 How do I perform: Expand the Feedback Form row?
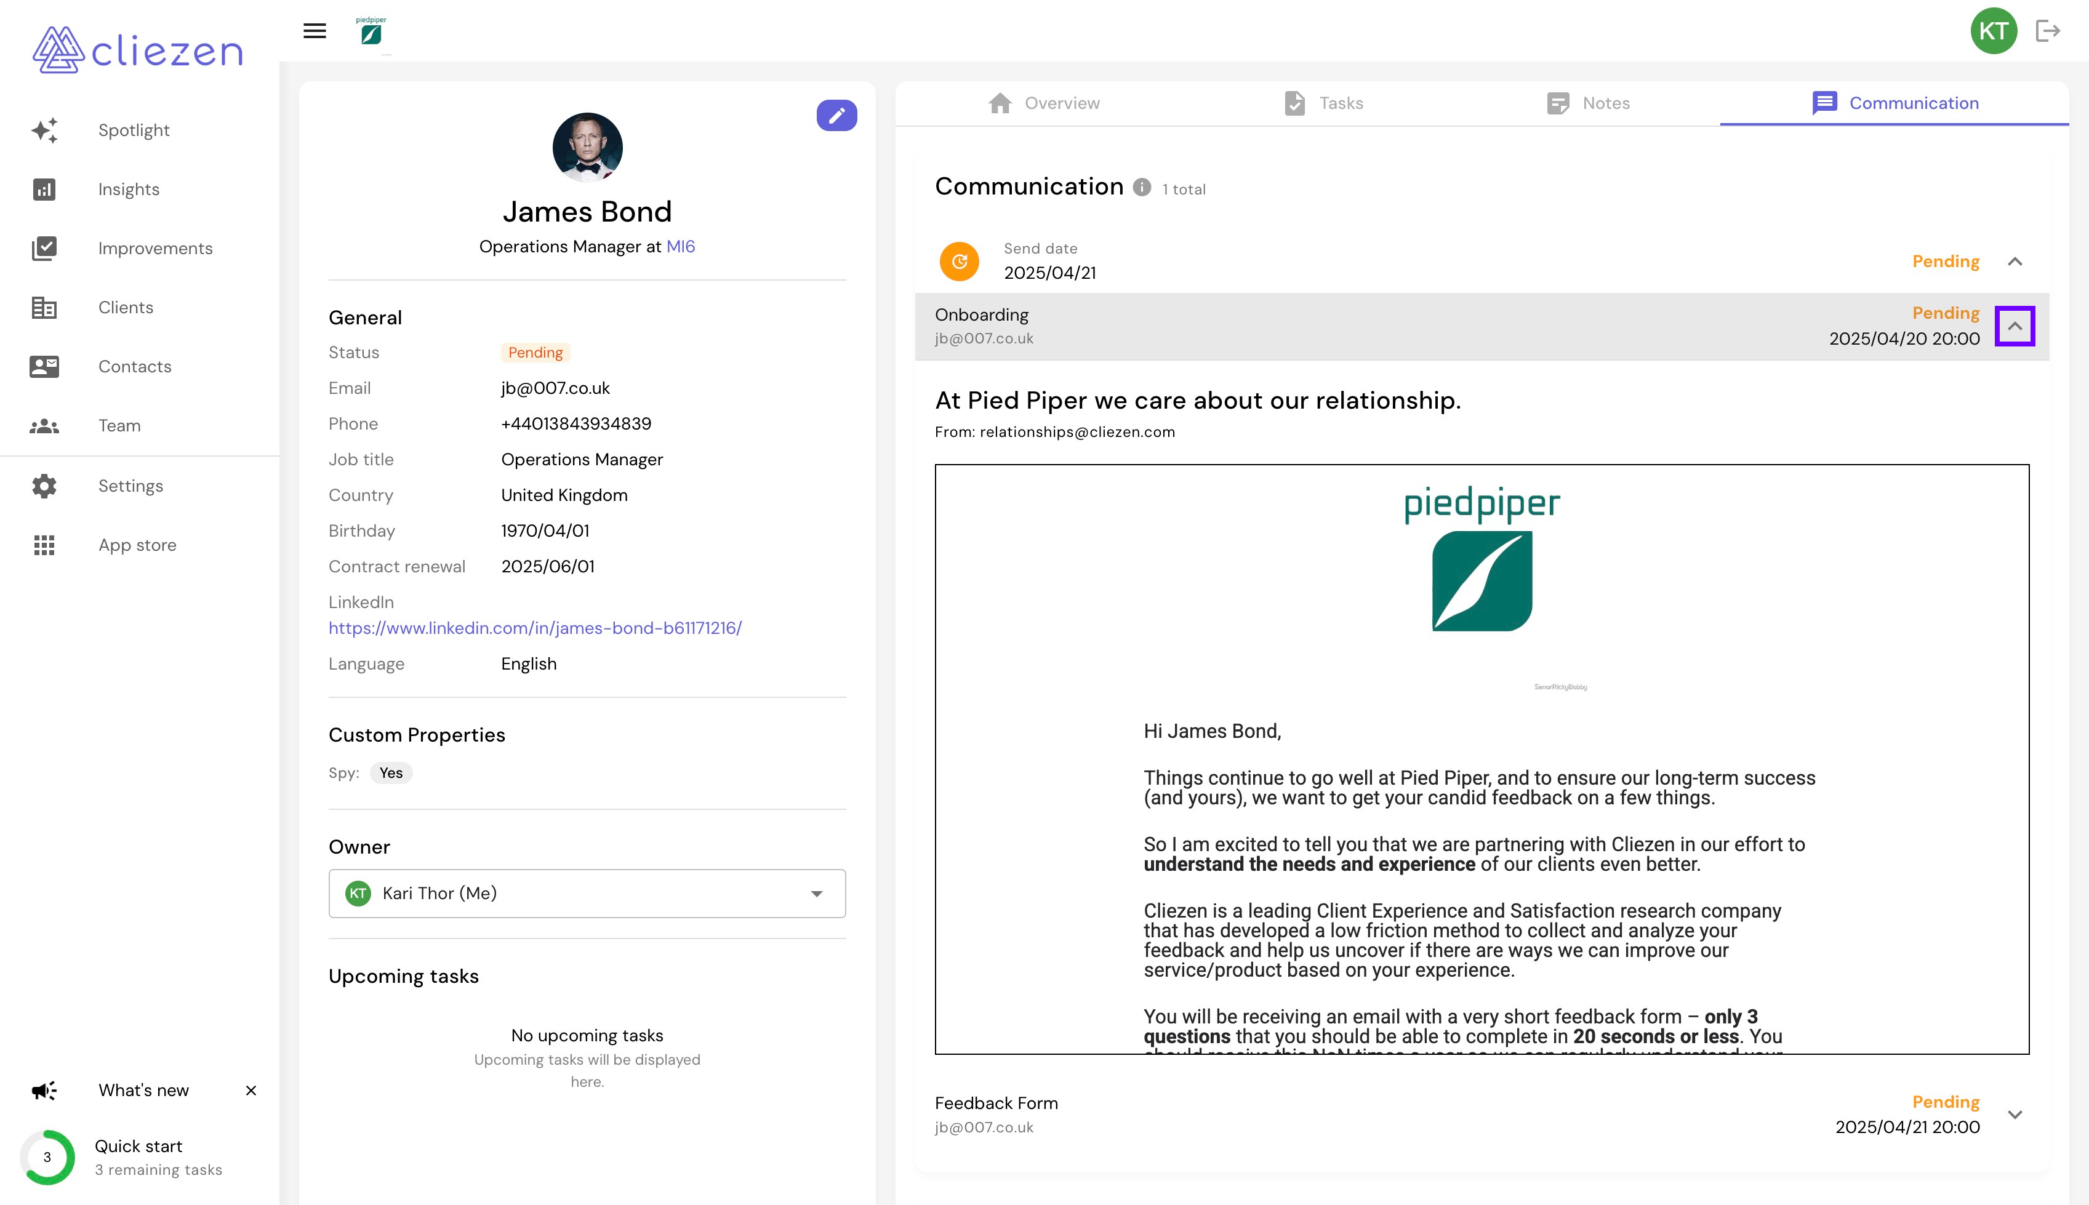coord(2015,1114)
